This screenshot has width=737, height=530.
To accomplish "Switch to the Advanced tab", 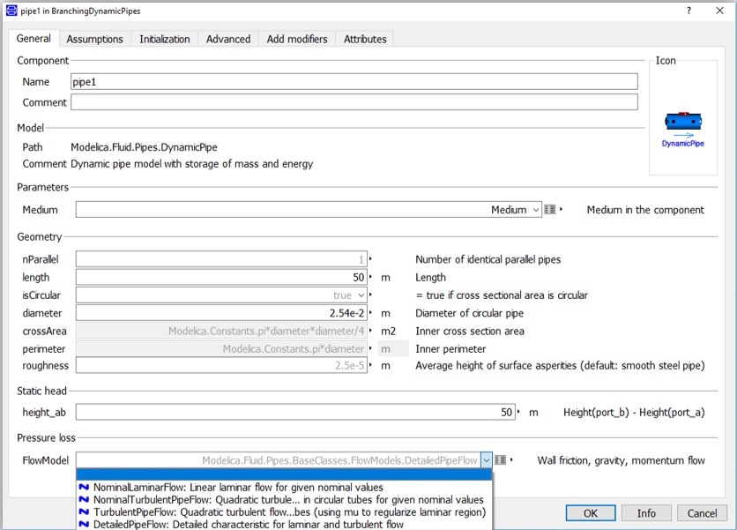I will [x=228, y=39].
